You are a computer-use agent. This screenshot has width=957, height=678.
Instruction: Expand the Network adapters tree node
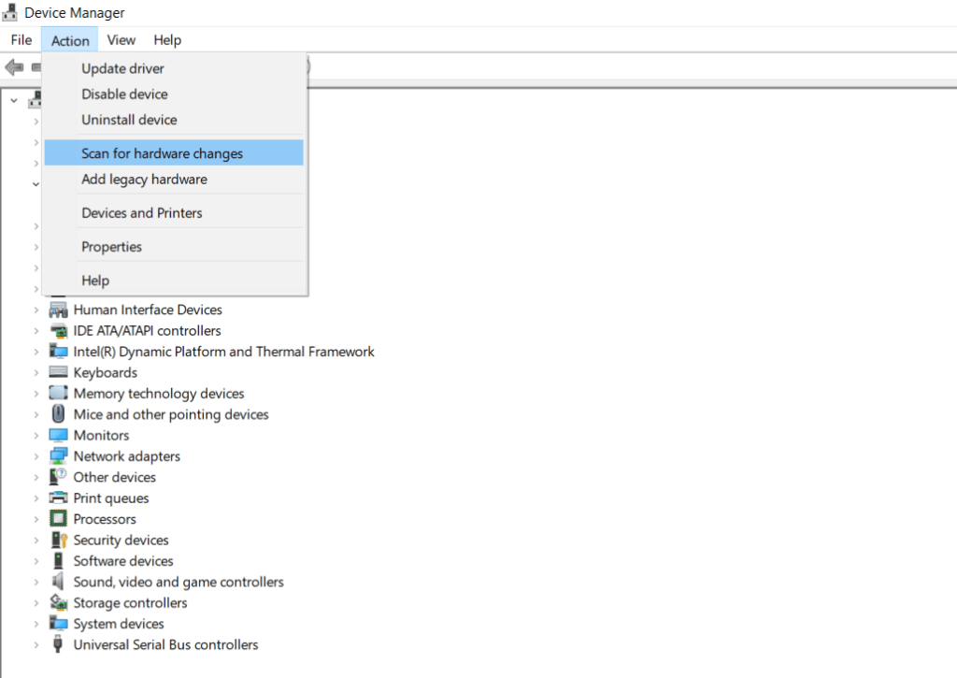[x=36, y=455]
